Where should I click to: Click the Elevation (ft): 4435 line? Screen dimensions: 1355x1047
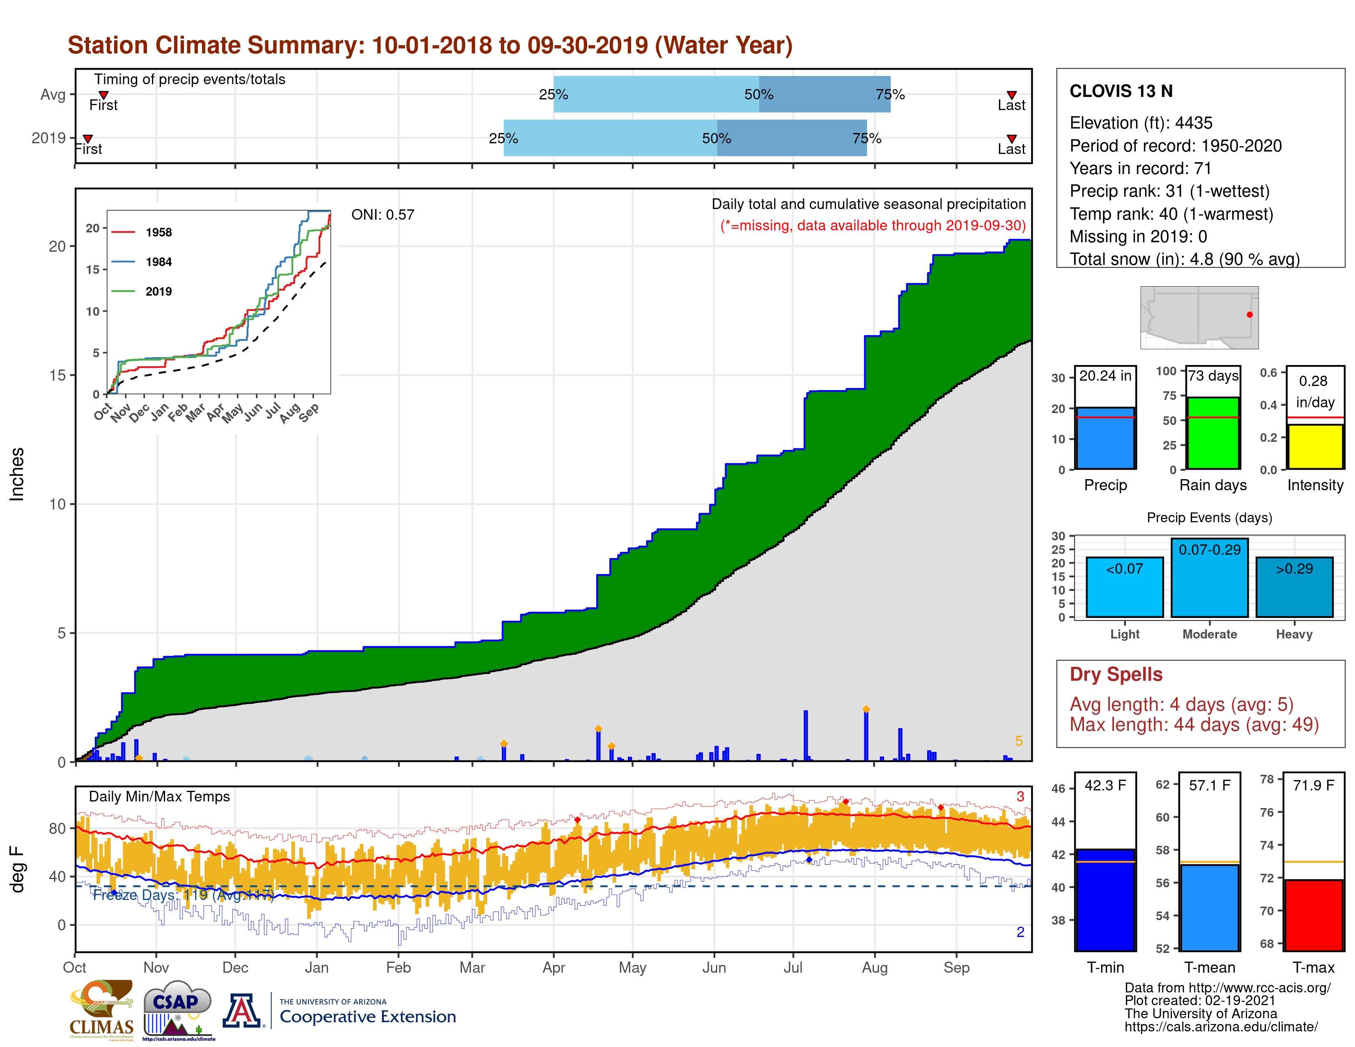(x=1141, y=123)
